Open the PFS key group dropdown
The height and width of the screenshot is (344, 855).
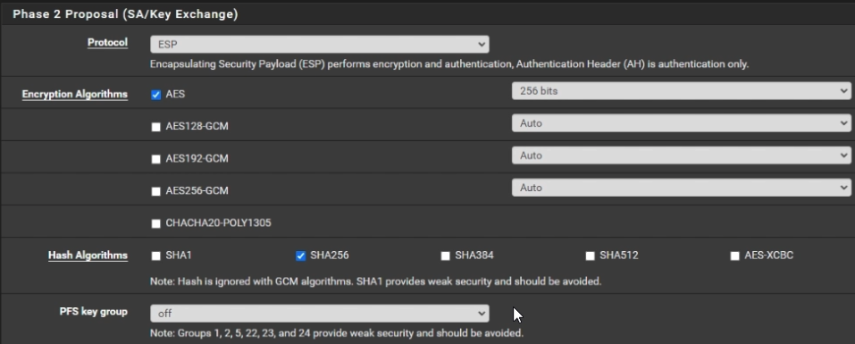click(320, 314)
